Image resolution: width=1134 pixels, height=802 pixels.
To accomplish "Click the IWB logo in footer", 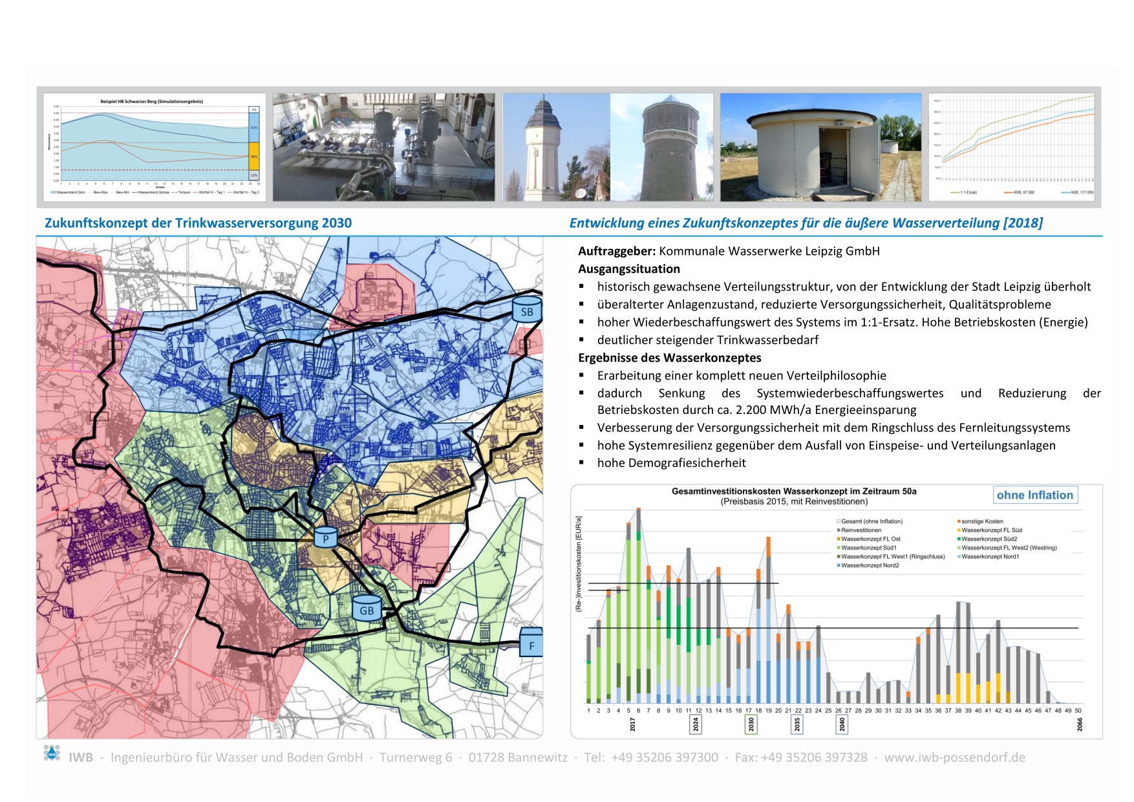I will pos(52,753).
